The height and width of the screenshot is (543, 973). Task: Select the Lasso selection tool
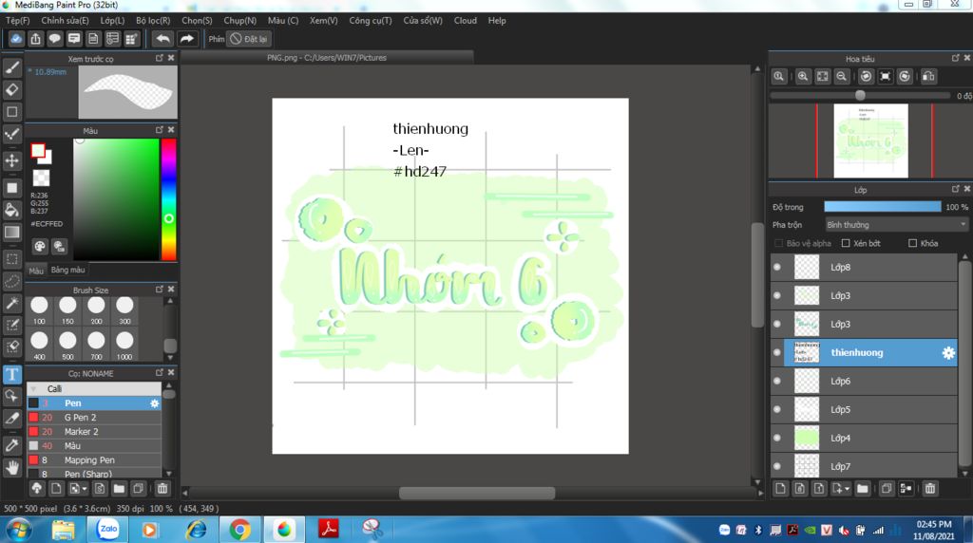[x=11, y=281]
